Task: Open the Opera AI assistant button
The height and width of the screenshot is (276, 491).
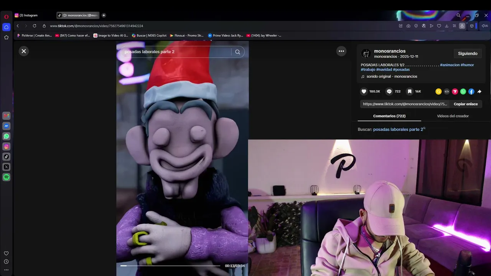Action: point(485,26)
